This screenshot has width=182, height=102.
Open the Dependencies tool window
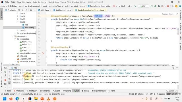99,91
